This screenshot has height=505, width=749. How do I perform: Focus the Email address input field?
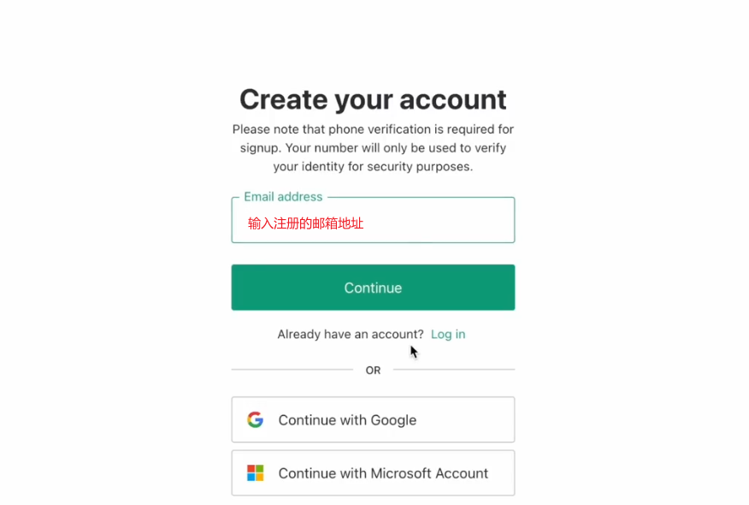(x=373, y=221)
